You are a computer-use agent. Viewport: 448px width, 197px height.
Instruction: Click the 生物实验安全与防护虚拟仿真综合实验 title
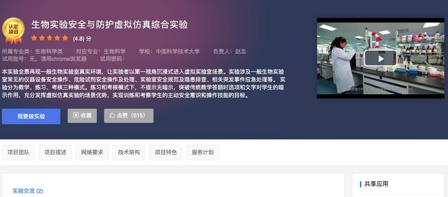click(x=110, y=25)
